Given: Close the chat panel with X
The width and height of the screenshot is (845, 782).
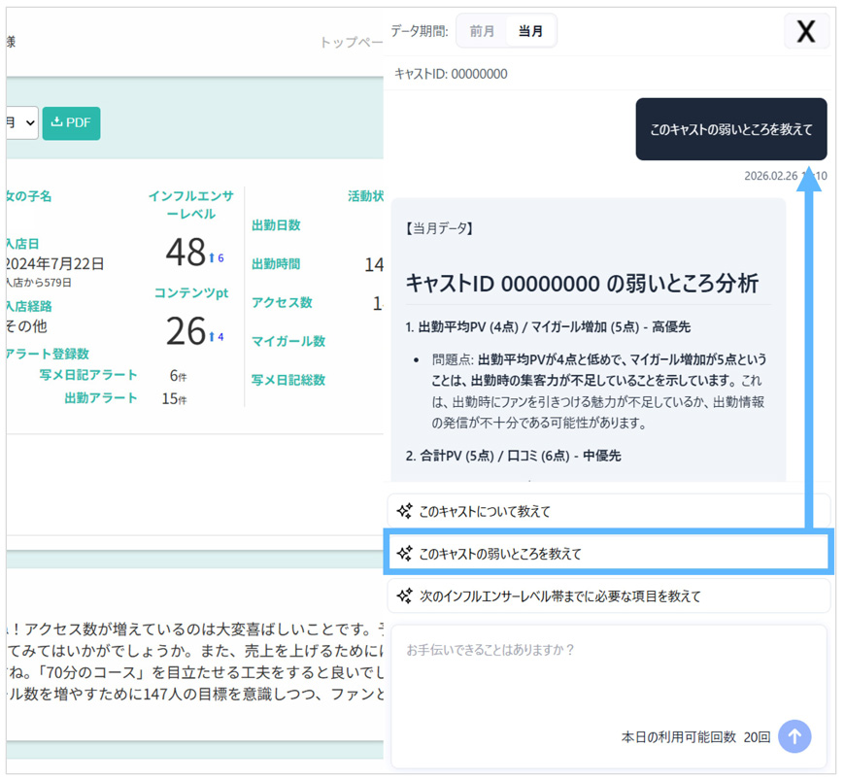Looking at the screenshot, I should click(805, 31).
